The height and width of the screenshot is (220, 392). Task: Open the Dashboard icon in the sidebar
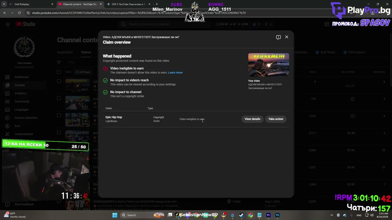8,77
